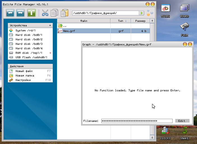Go up one folder with green arrow
Viewport: 197px width, 144px height.
[31, 13]
